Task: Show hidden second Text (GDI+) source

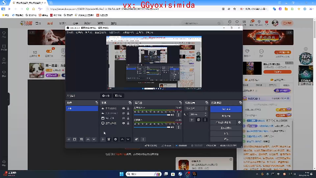Action: pos(124,113)
